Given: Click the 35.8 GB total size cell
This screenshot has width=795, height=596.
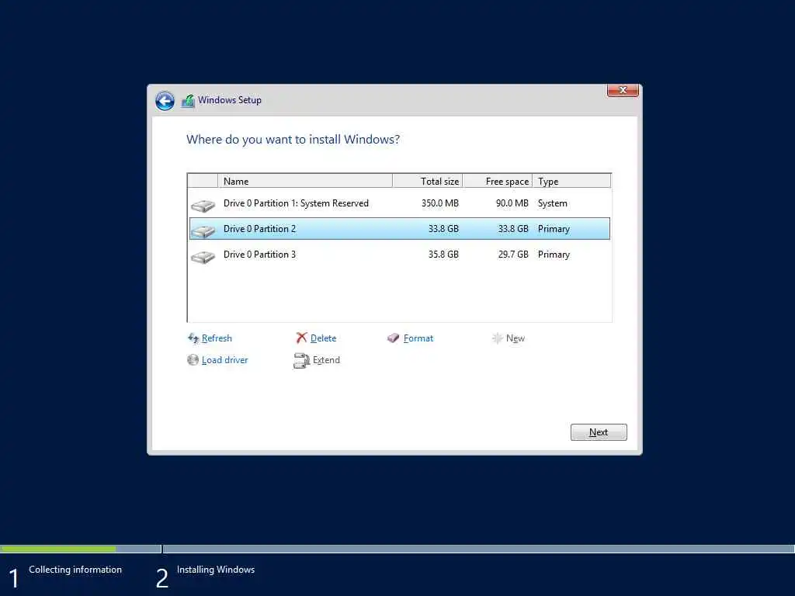Looking at the screenshot, I should point(443,255).
